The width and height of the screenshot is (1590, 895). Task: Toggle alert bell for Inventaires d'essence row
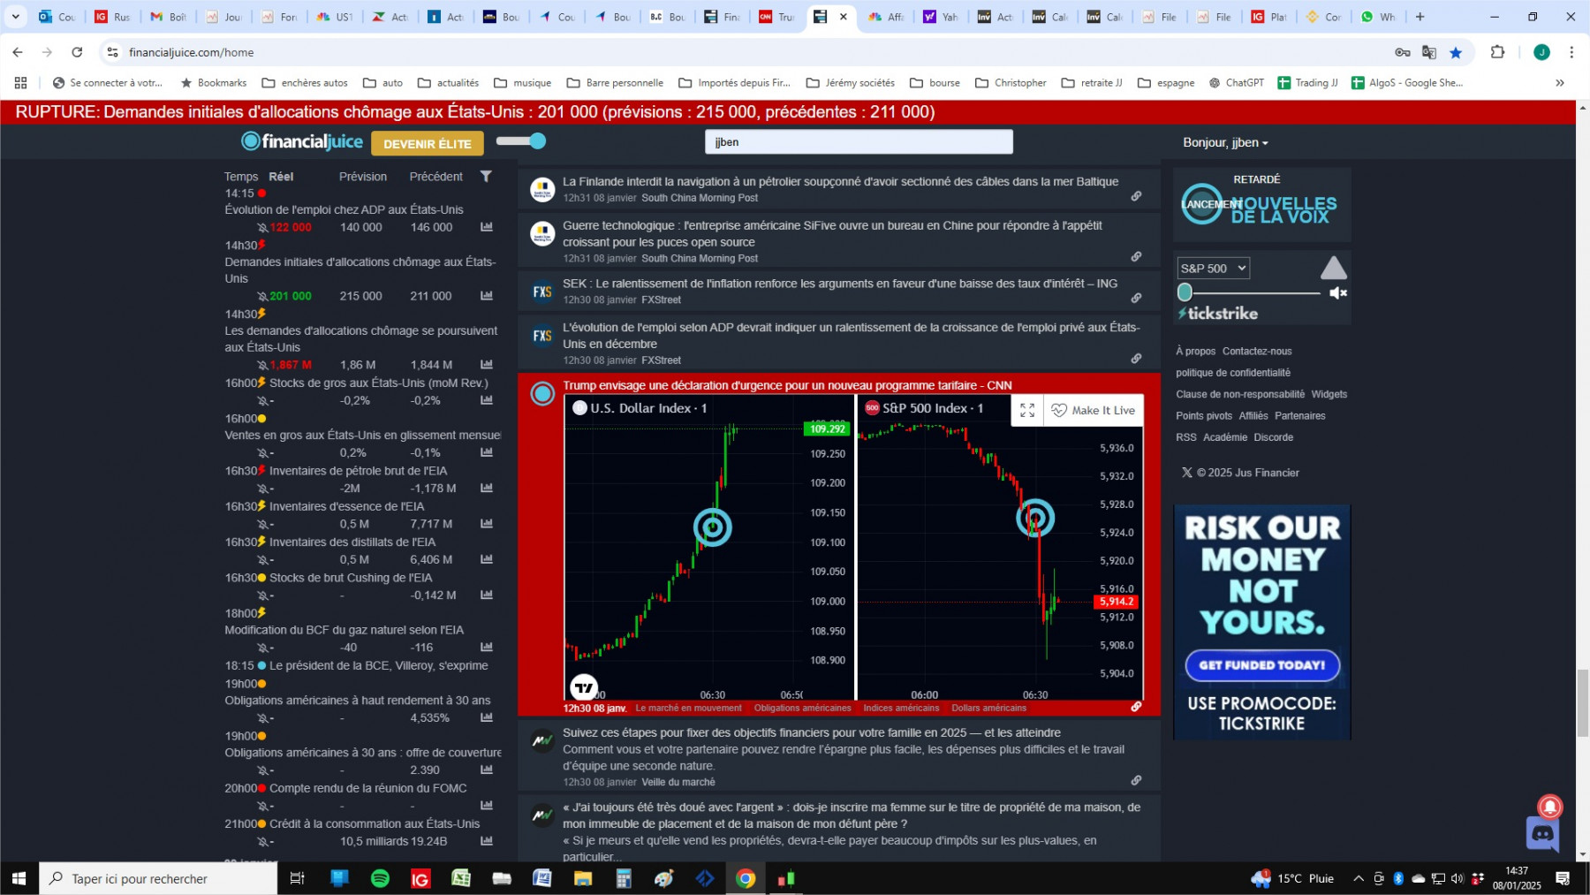[262, 524]
